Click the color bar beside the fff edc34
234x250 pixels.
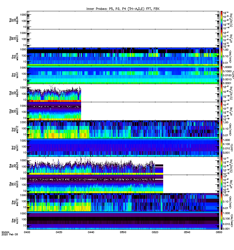(x=222, y=166)
